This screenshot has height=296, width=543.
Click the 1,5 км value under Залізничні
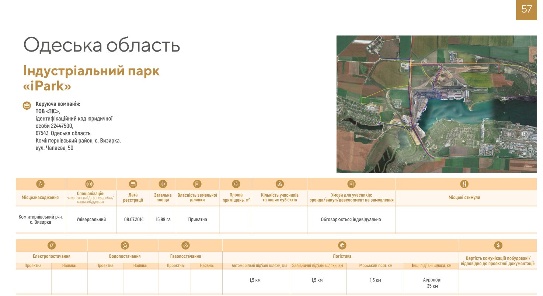coord(317,281)
